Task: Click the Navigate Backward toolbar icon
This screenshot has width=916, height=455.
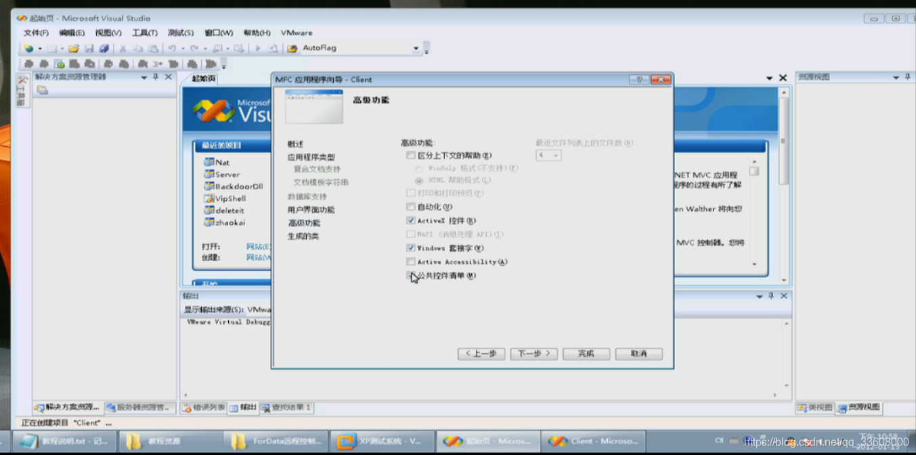Action: tap(217, 49)
